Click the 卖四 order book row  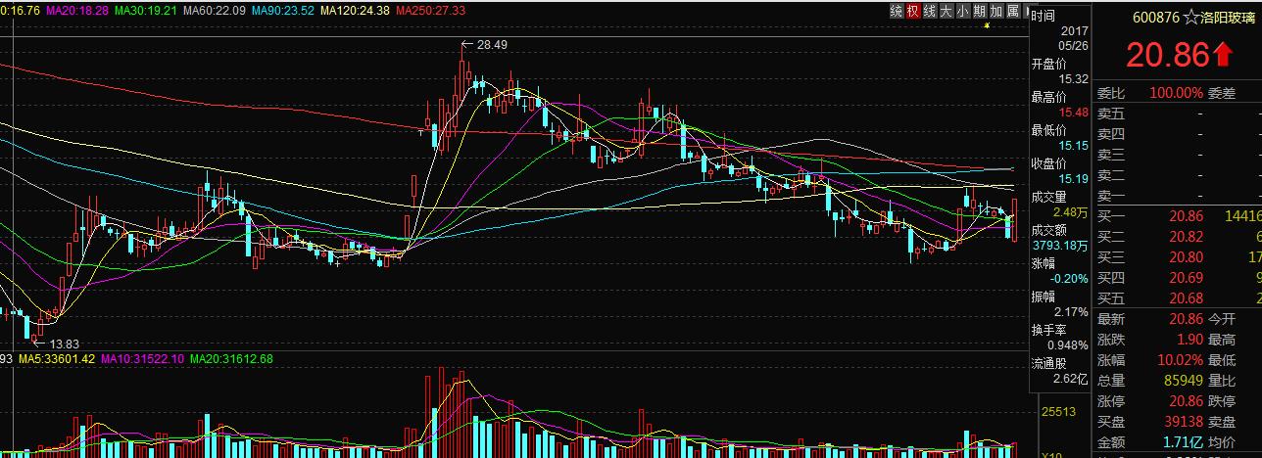pyautogui.click(x=1179, y=134)
